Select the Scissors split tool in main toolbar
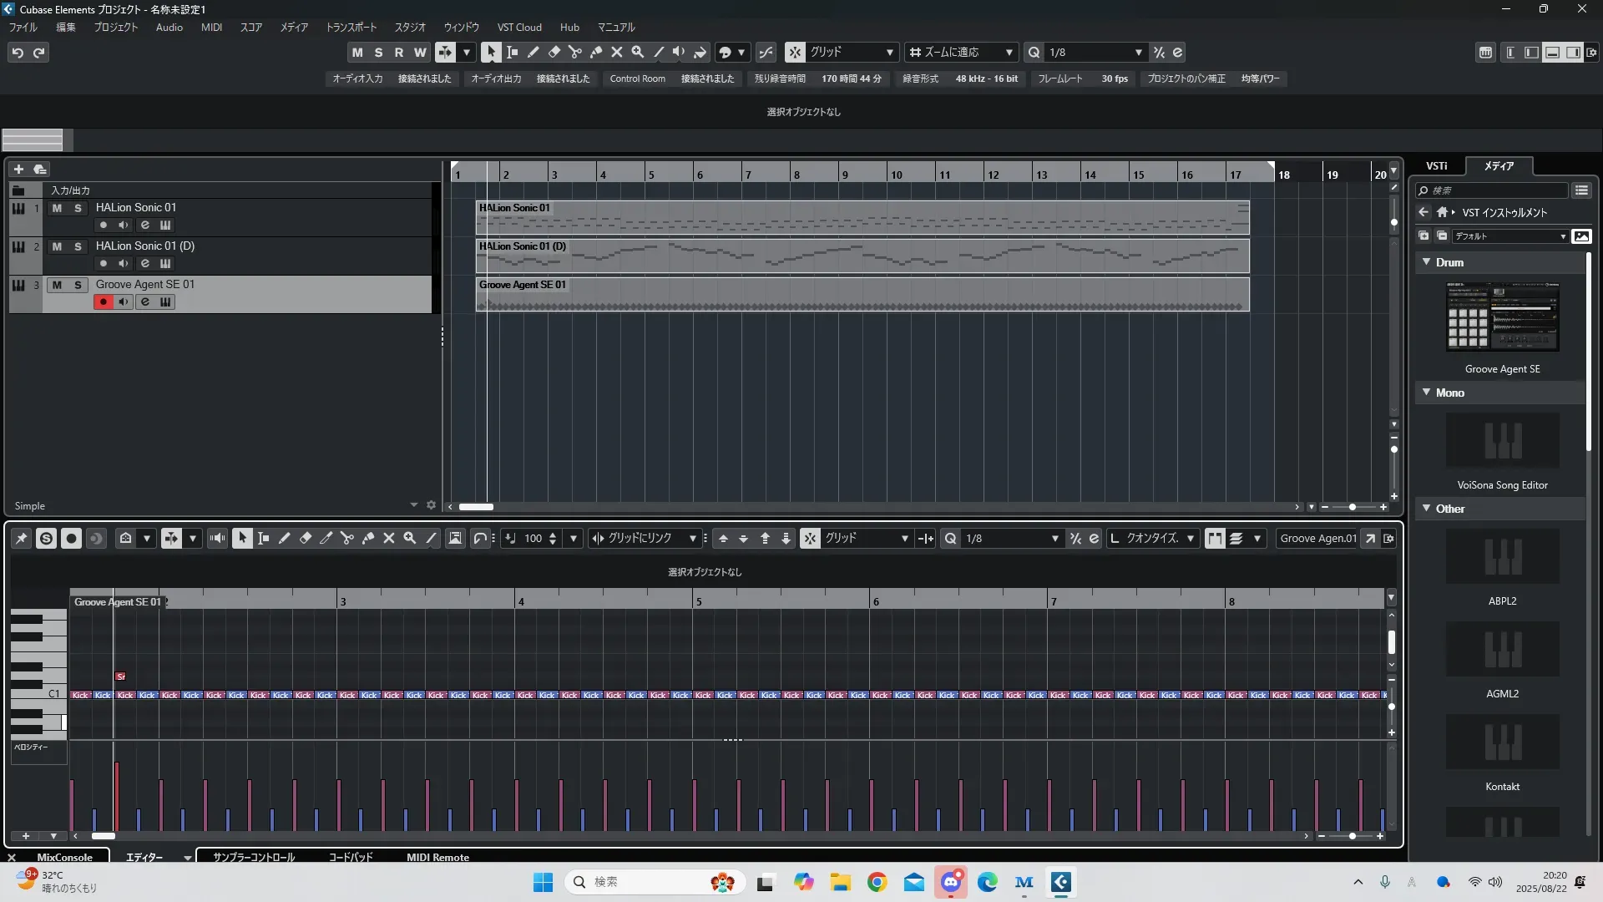1603x902 pixels. [x=574, y=52]
